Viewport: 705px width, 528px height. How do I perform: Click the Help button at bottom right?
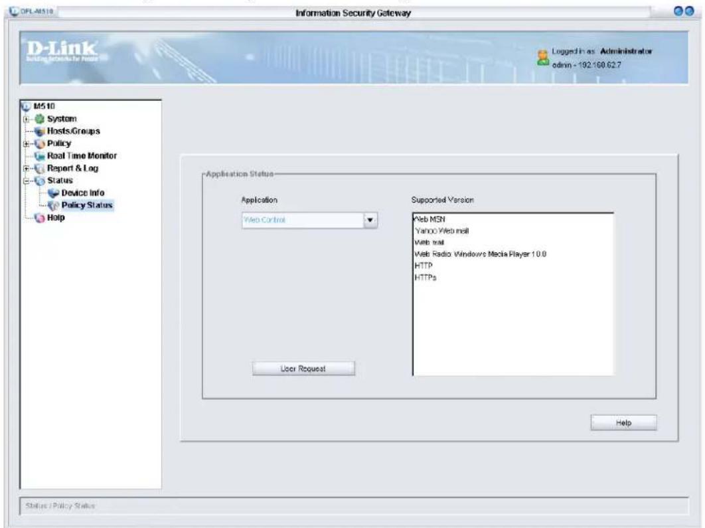pyautogui.click(x=623, y=423)
